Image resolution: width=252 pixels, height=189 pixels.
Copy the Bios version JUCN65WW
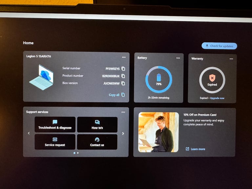(123, 83)
